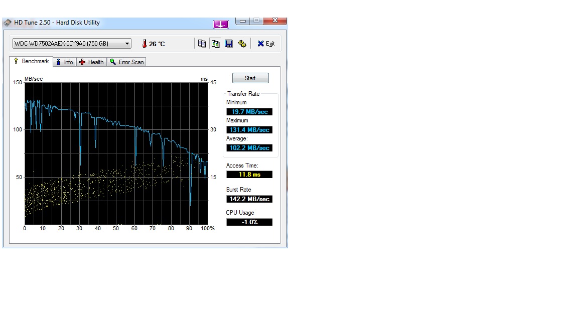This screenshot has height=325, width=578.
Task: Open the options settings icon
Action: 242,44
